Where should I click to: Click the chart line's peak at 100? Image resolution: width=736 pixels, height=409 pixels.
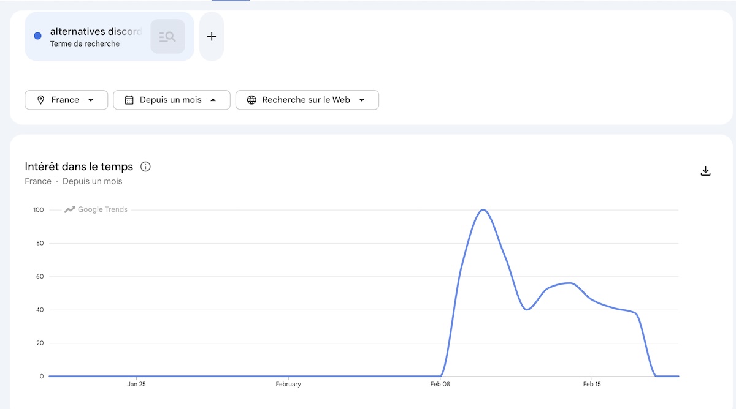pos(483,210)
